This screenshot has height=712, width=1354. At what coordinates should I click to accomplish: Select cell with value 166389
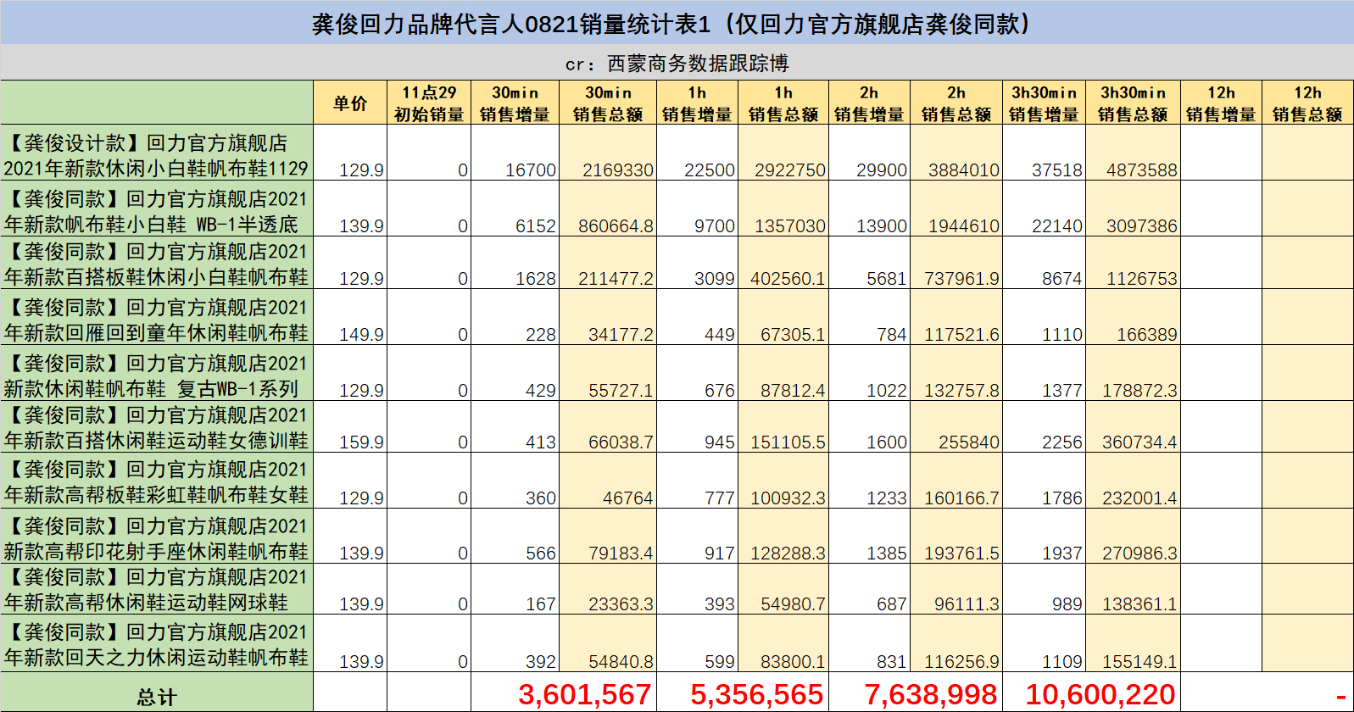coord(1133,318)
